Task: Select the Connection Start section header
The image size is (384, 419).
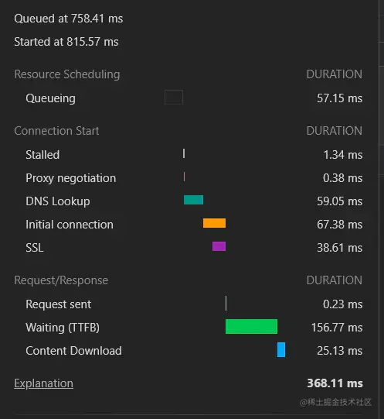Action: (x=56, y=131)
